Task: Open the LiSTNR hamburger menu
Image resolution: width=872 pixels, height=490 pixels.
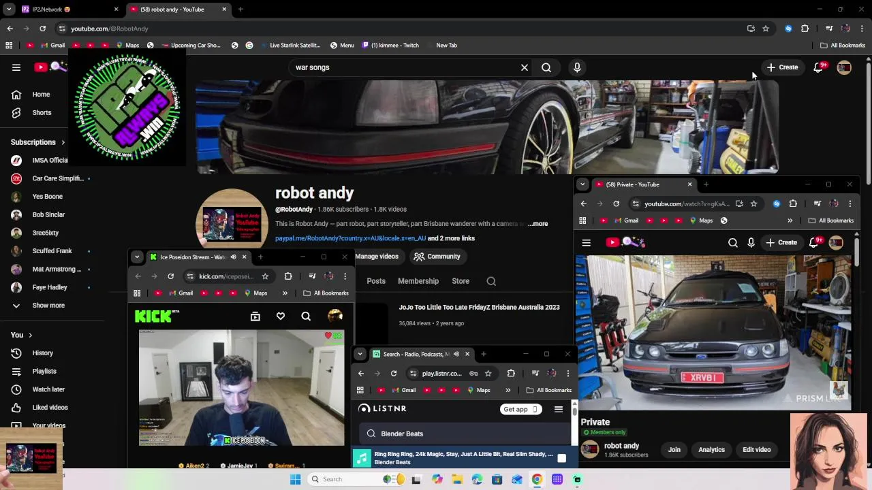Action: 559,410
